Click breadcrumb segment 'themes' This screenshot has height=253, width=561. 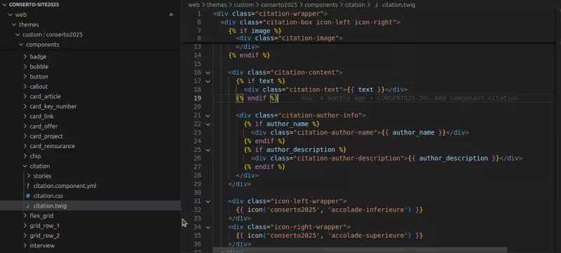[x=217, y=5]
